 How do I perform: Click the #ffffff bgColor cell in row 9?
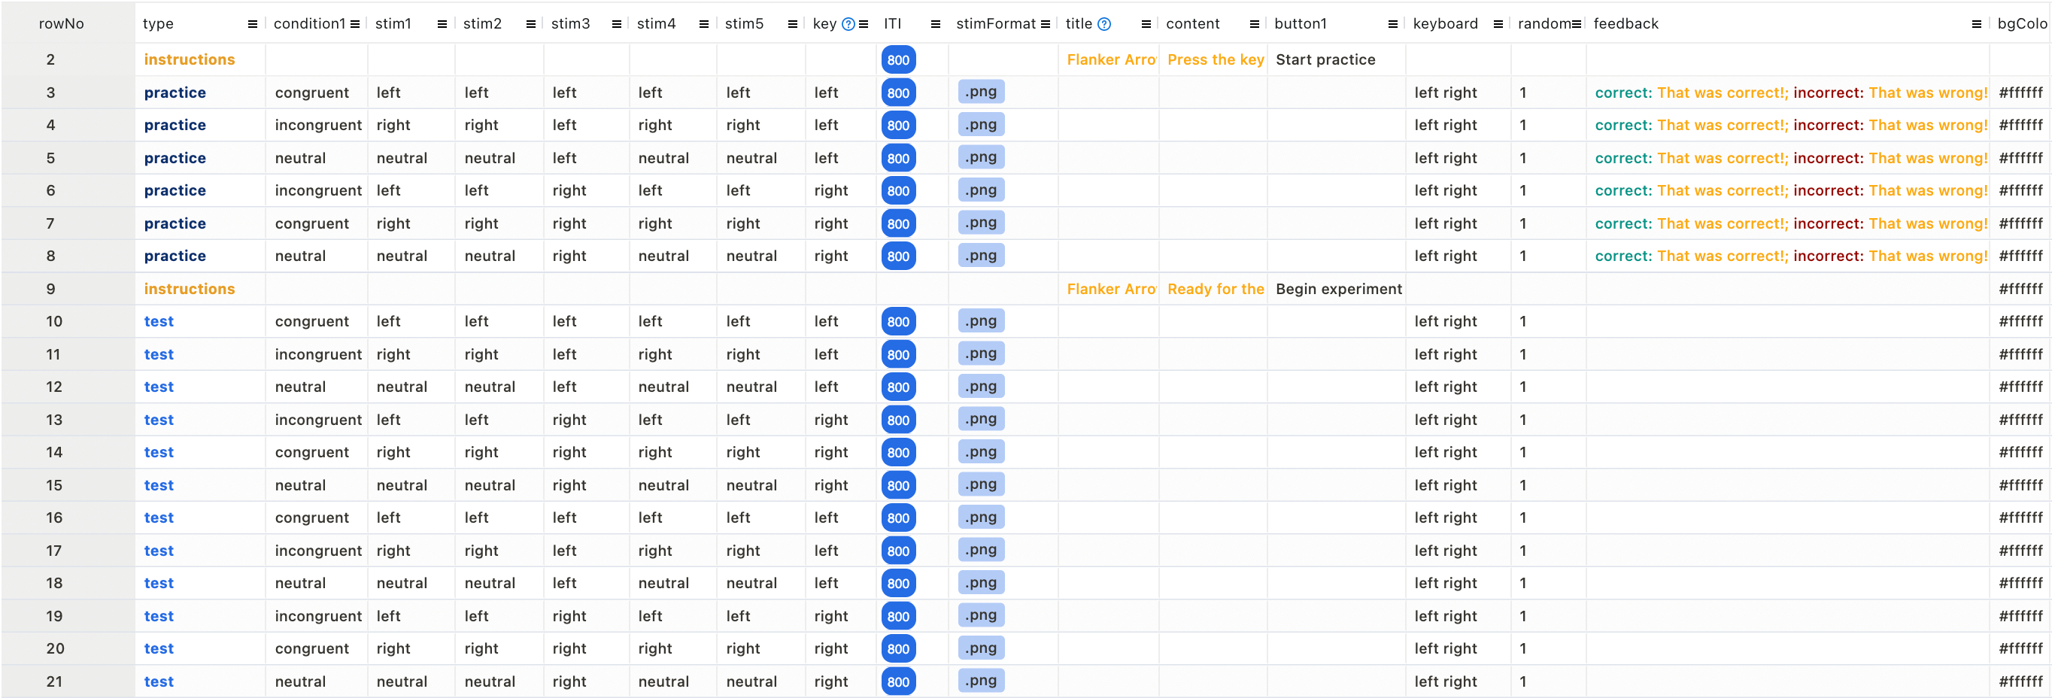pyautogui.click(x=2021, y=290)
